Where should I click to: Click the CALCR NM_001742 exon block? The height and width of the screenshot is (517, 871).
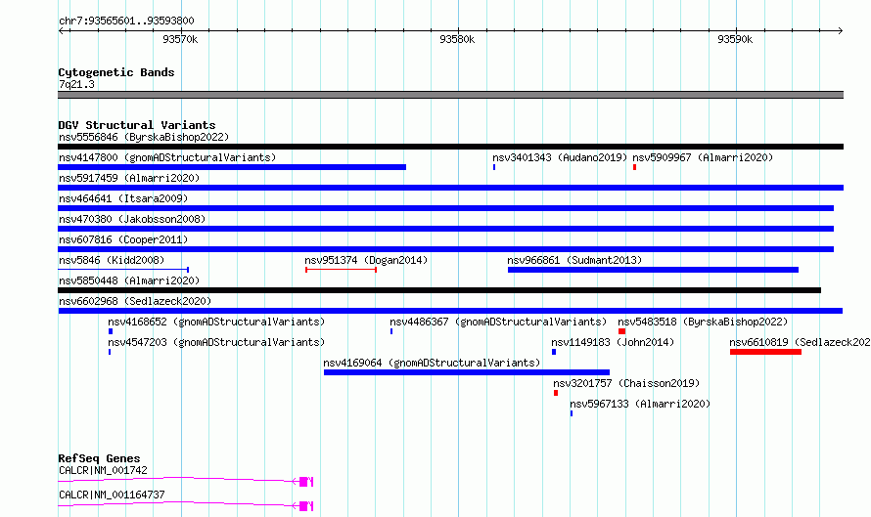(x=303, y=482)
